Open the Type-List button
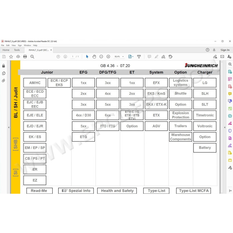Screen dimensions: 233x233 point(156,191)
